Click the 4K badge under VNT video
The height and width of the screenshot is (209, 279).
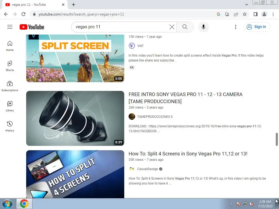point(132,67)
